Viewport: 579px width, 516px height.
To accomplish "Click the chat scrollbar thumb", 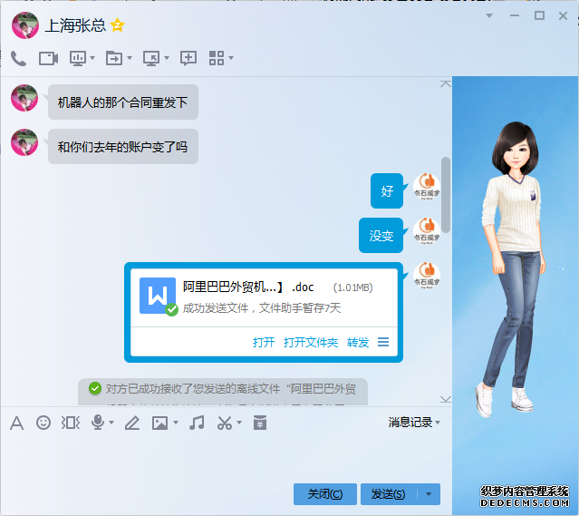I will (x=446, y=195).
